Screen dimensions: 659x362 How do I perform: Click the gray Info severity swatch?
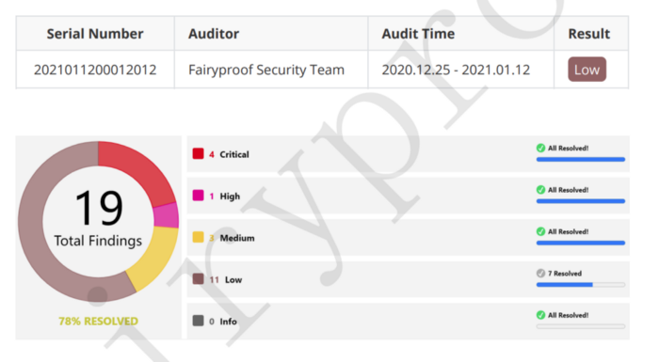[x=198, y=321]
